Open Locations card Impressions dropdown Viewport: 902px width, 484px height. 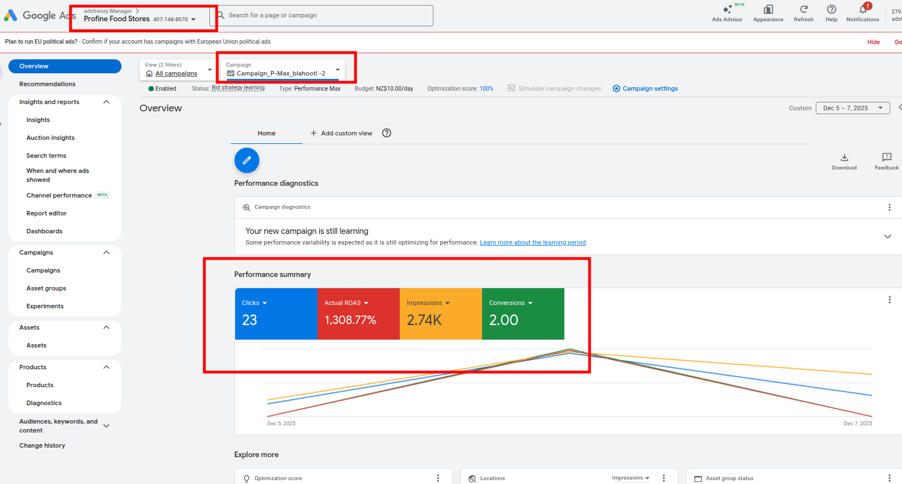pos(630,478)
